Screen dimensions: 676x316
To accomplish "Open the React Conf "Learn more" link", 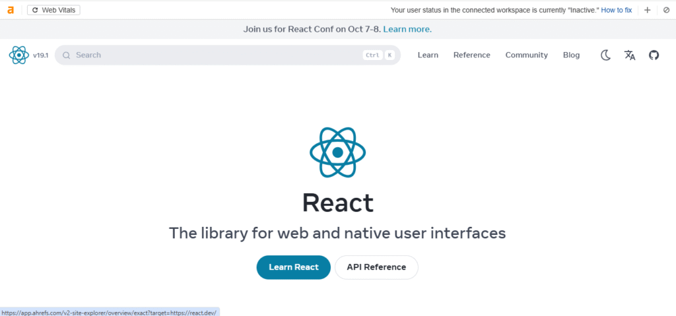I will (x=407, y=29).
